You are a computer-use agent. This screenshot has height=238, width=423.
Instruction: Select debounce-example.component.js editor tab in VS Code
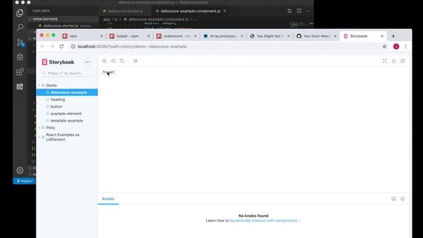(x=190, y=11)
